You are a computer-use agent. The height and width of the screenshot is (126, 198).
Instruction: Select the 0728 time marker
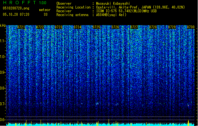153,27
